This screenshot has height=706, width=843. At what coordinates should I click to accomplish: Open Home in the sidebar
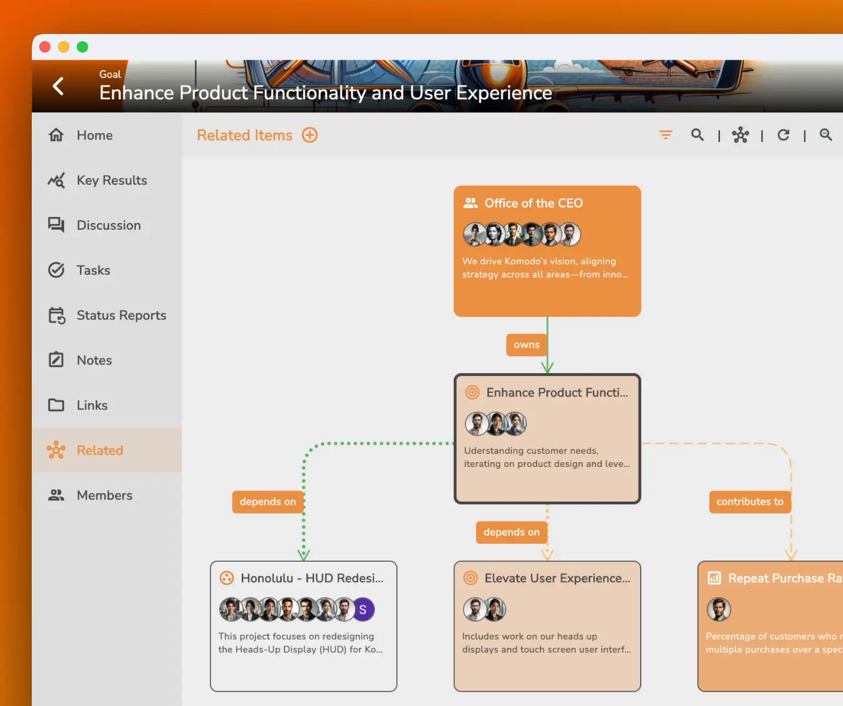click(x=94, y=135)
